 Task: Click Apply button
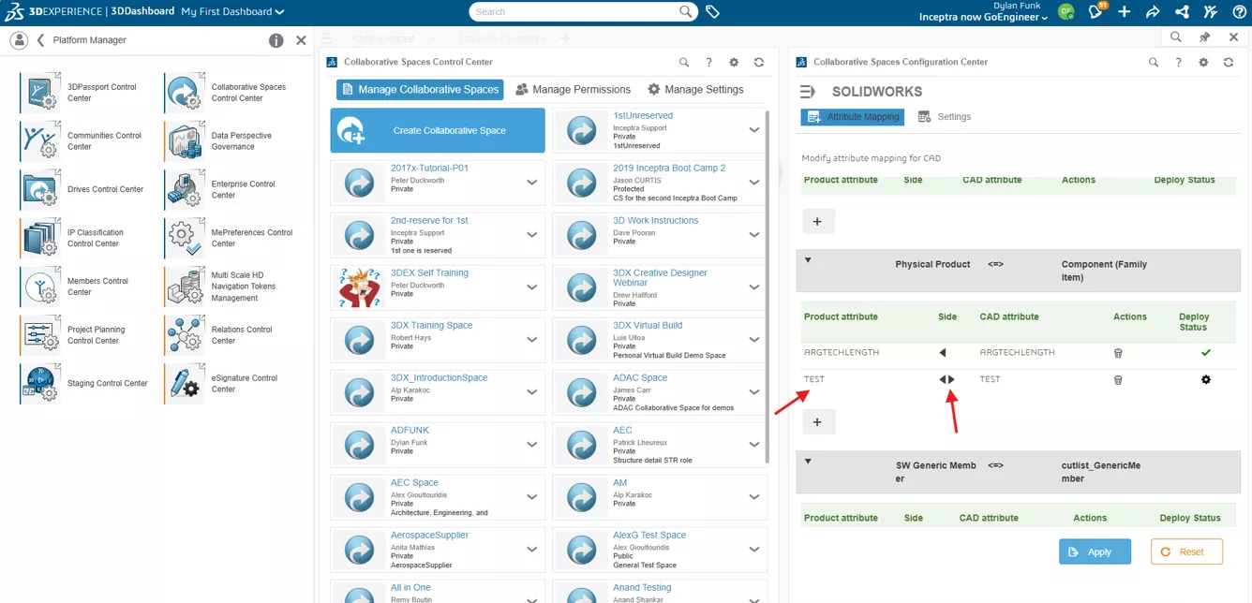(x=1095, y=552)
